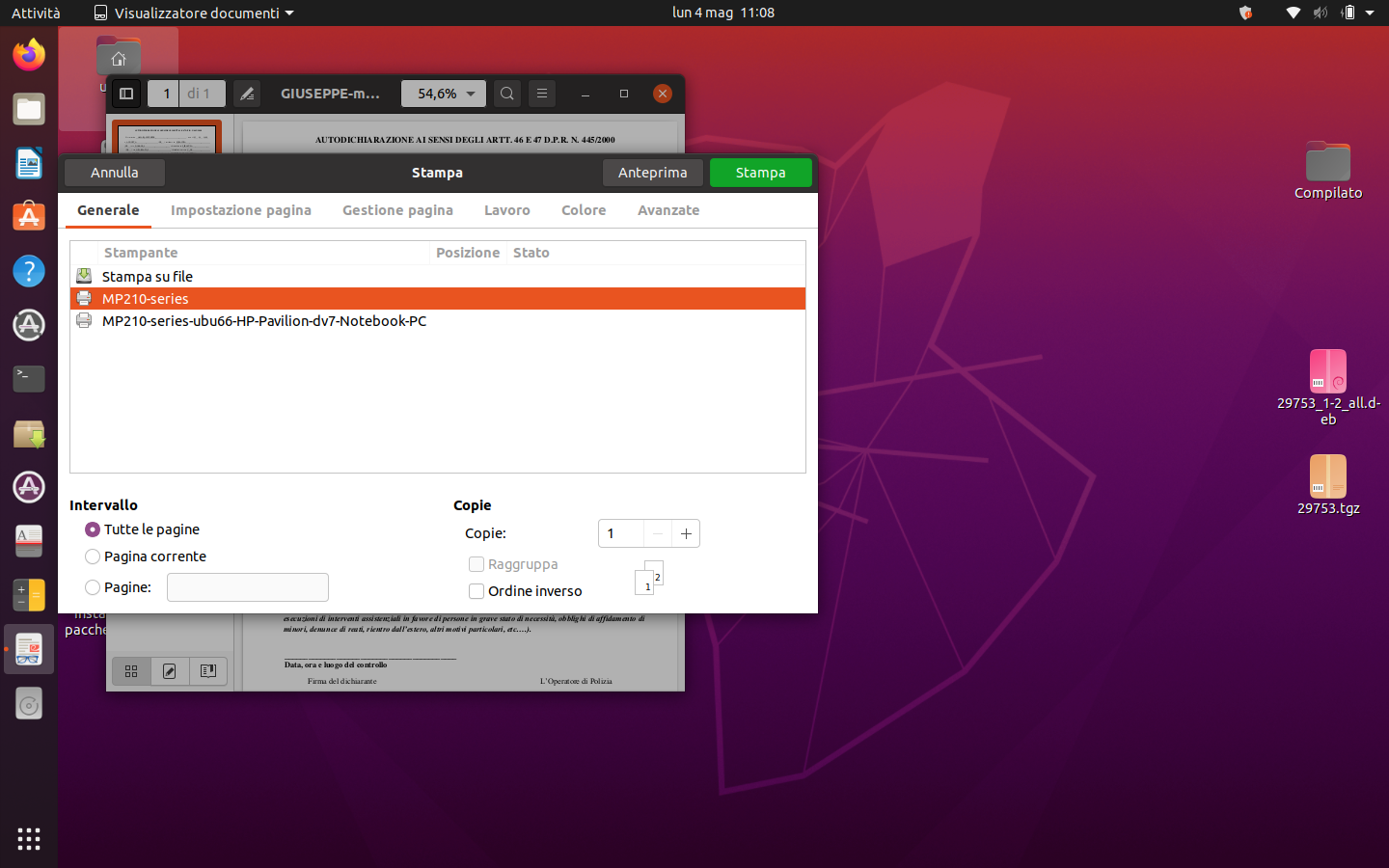The image size is (1389, 868).
Task: Open Attività overview
Action: click(x=36, y=13)
